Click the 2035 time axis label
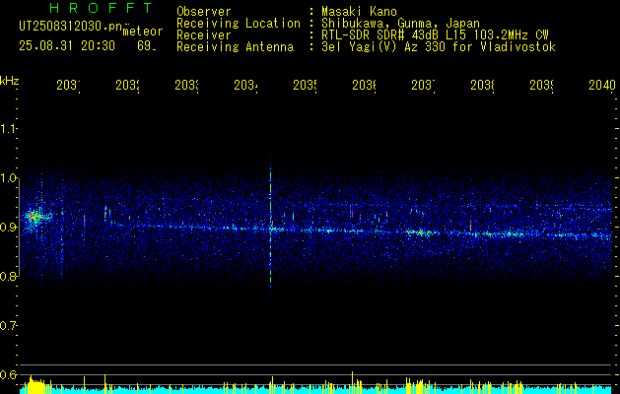This screenshot has height=394, width=620. coord(306,85)
